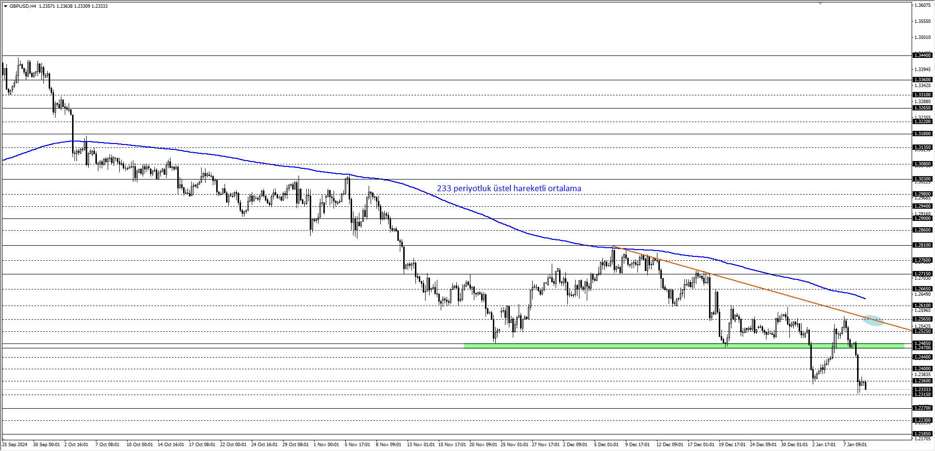Click the 10 Oct 00:01 time label
Image resolution: width=935 pixels, height=451 pixels.
click(139, 445)
